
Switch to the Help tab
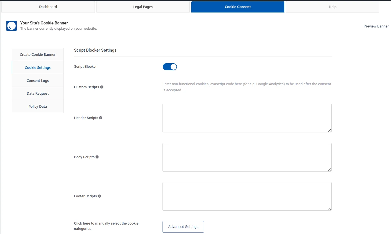332,7
